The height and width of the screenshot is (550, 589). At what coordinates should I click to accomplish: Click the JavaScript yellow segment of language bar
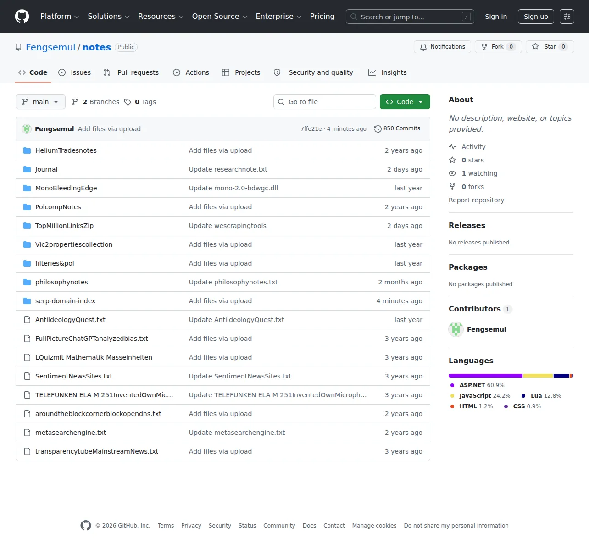click(x=538, y=376)
